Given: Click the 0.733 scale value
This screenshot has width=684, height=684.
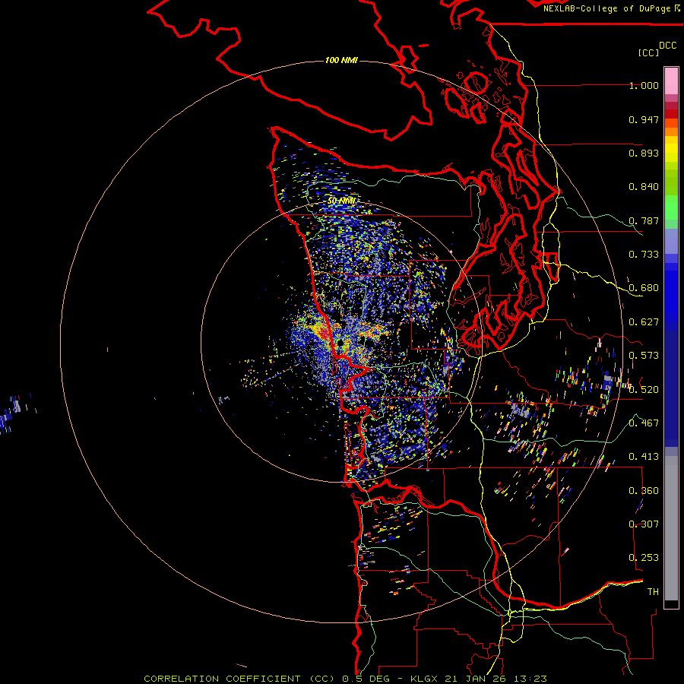Looking at the screenshot, I should point(644,255).
